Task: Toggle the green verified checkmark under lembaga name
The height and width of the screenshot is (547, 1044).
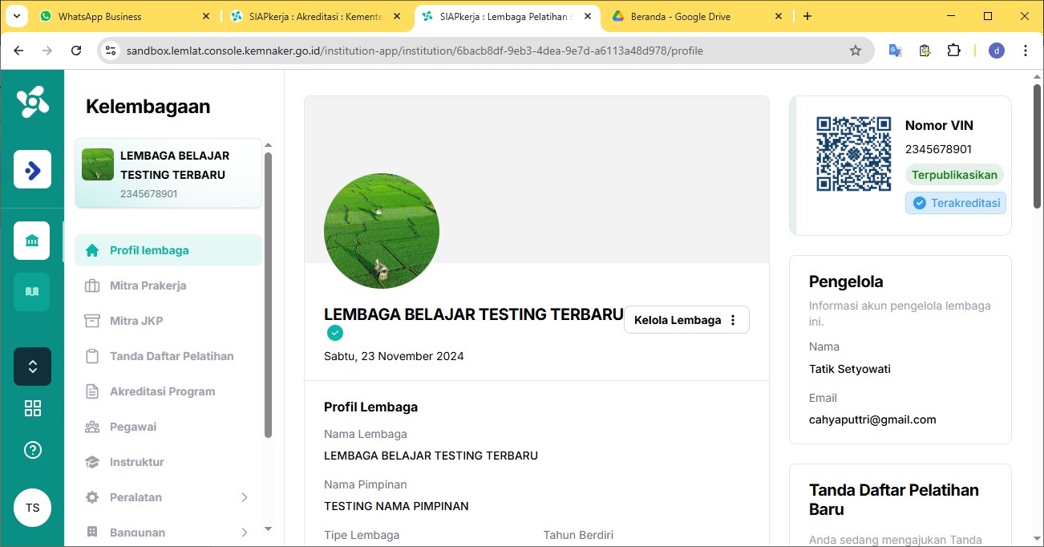Action: (335, 331)
